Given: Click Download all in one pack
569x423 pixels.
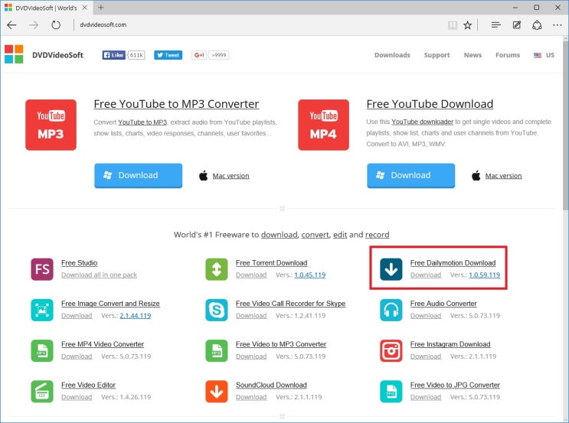Looking at the screenshot, I should click(x=99, y=275).
